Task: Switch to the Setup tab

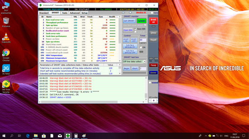Action: (85, 13)
